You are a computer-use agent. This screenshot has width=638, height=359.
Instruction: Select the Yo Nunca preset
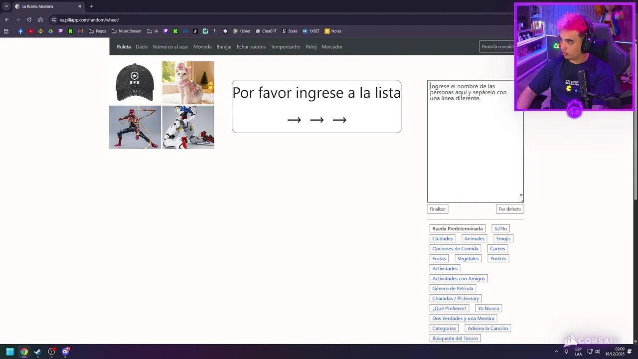(488, 308)
